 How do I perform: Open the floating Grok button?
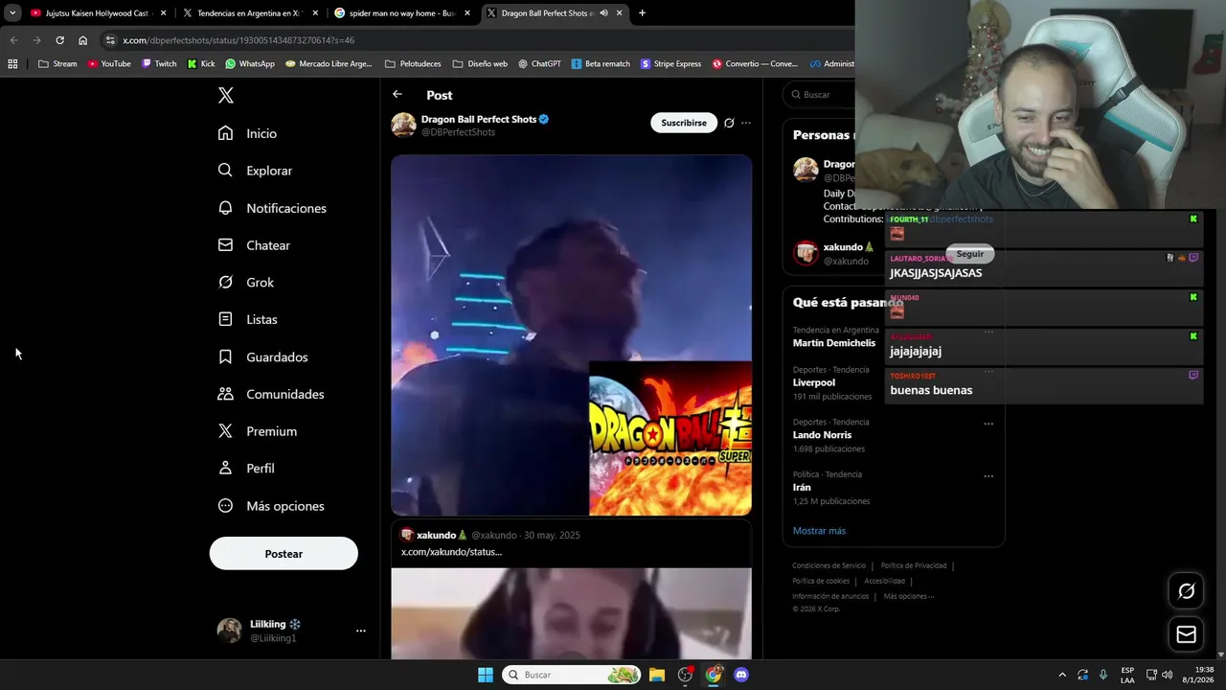1186,591
